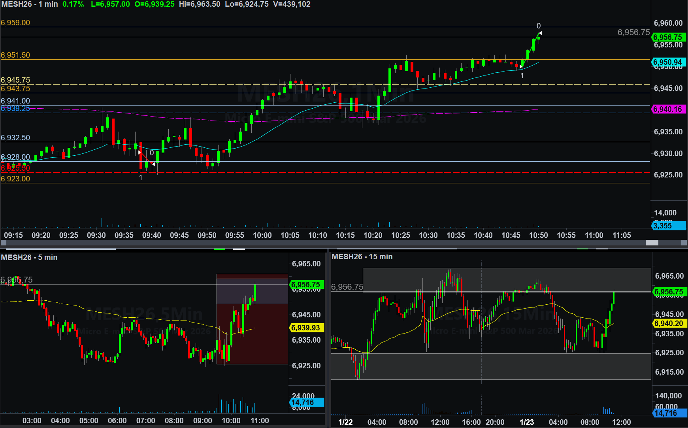The height and width of the screenshot is (428, 688).
Task: Click the yellow 6,939.93 tag on 5 min chart
Action: click(306, 328)
